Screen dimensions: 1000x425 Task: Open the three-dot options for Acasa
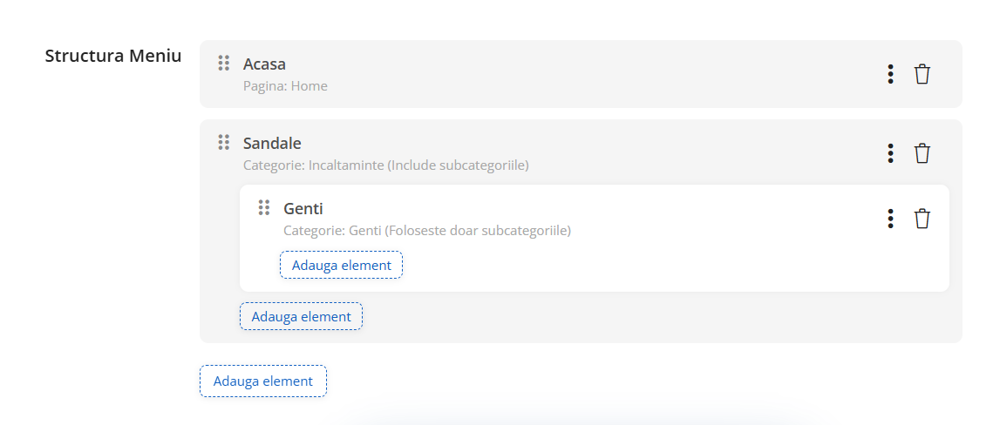tap(890, 74)
